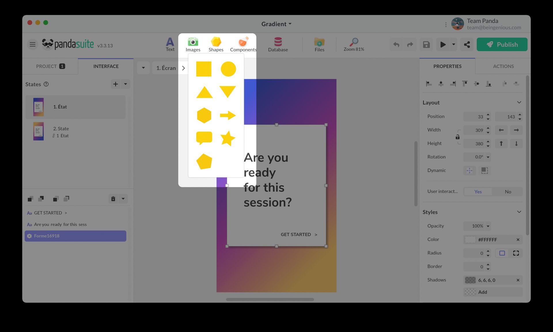Open the Components toolbar icon
553x332 pixels.
click(243, 44)
